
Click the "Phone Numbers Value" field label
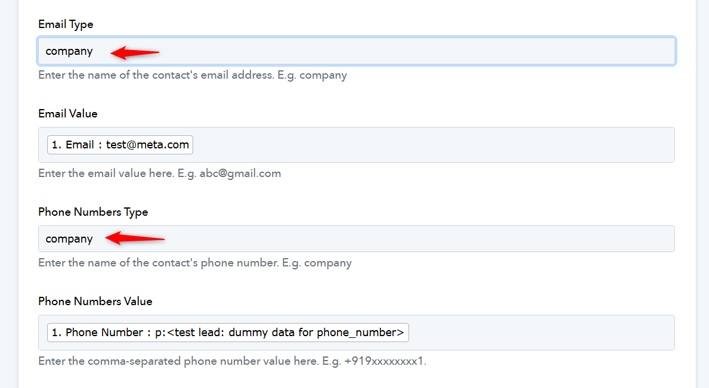coord(95,302)
